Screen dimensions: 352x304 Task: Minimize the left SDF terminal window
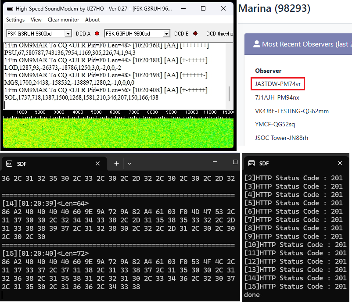pyautogui.click(x=215, y=162)
